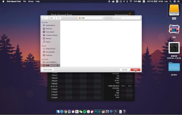Check the battery status in the menu bar

137,1
